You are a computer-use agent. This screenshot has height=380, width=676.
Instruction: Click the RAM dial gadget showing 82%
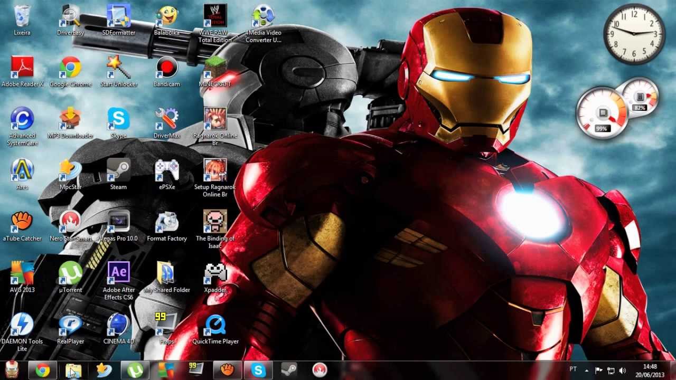[640, 97]
